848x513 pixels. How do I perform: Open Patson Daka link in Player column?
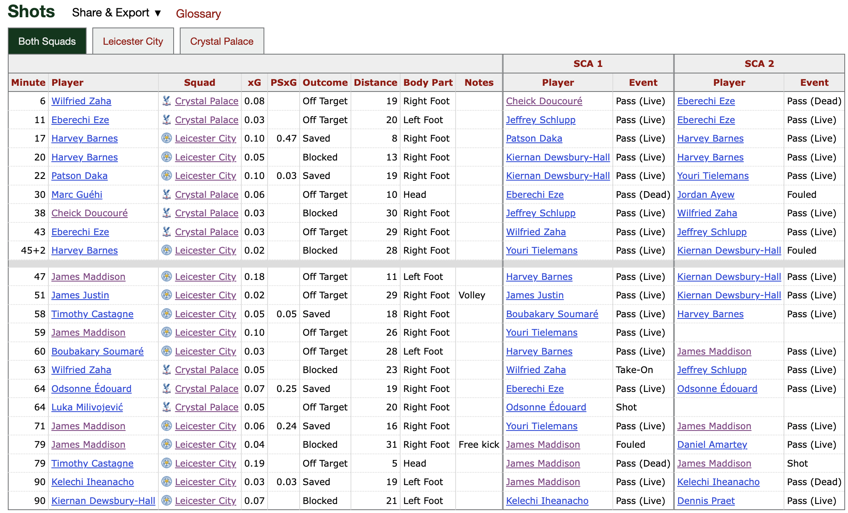point(79,176)
